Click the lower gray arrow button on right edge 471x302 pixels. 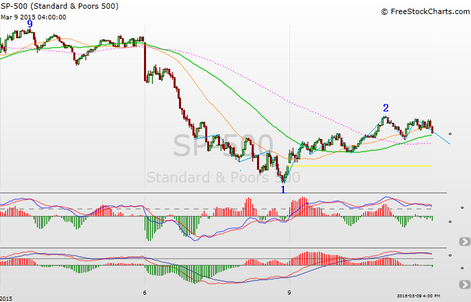coord(464,285)
